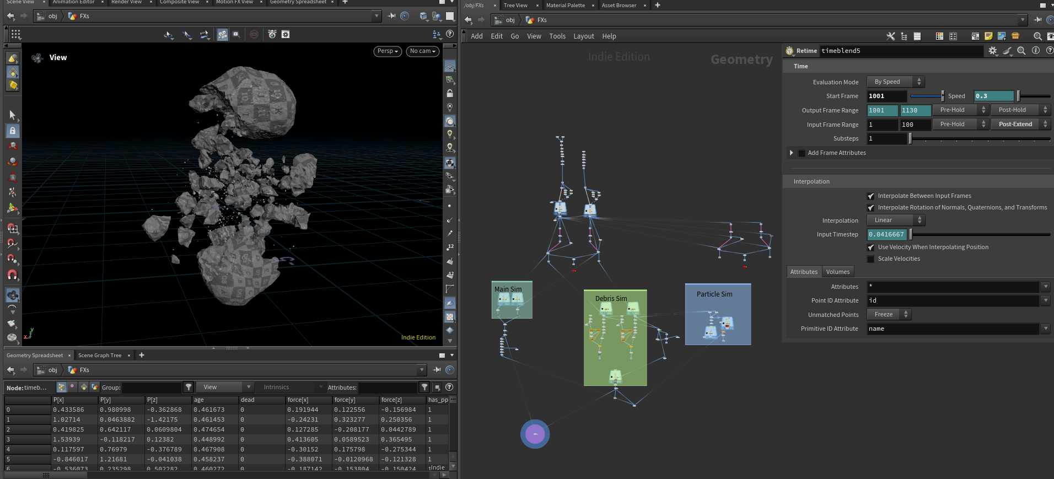Screen dimensions: 1054x479
Task: Enable the Add Frame Attributes checkbox
Action: point(802,153)
